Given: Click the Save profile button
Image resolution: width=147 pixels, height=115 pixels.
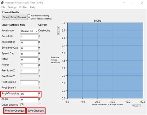Looking at the screenshot, I should 13,17.
